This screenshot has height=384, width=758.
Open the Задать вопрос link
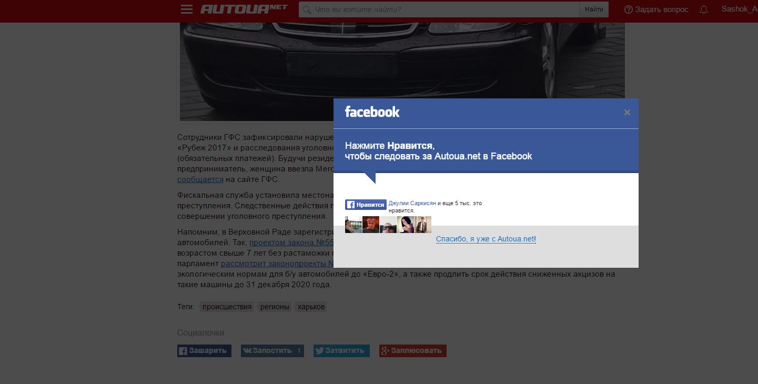656,9
